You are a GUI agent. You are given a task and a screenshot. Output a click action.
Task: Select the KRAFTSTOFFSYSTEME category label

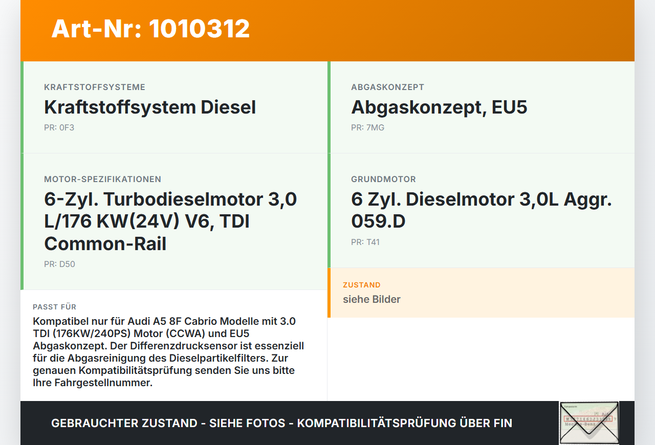pyautogui.click(x=94, y=87)
